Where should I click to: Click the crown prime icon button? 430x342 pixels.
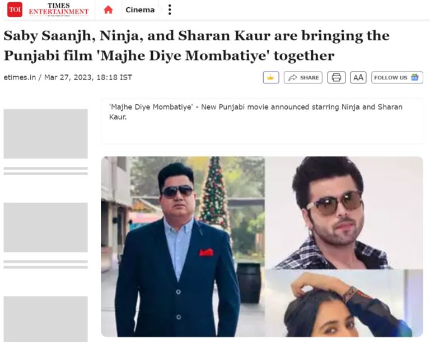(271, 77)
